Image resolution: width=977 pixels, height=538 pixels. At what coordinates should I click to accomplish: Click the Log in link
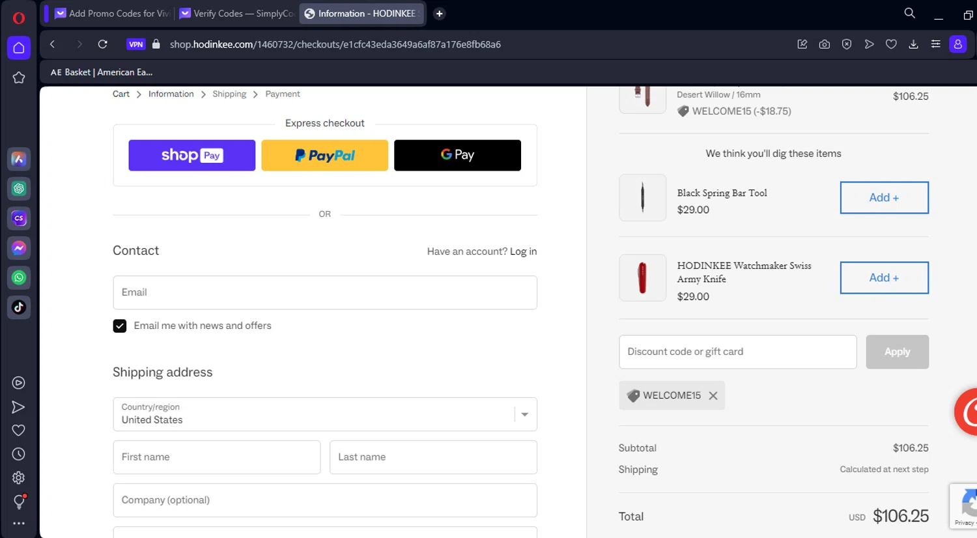coord(524,251)
